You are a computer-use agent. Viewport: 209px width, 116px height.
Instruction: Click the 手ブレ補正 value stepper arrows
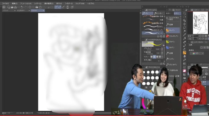tap(160, 61)
